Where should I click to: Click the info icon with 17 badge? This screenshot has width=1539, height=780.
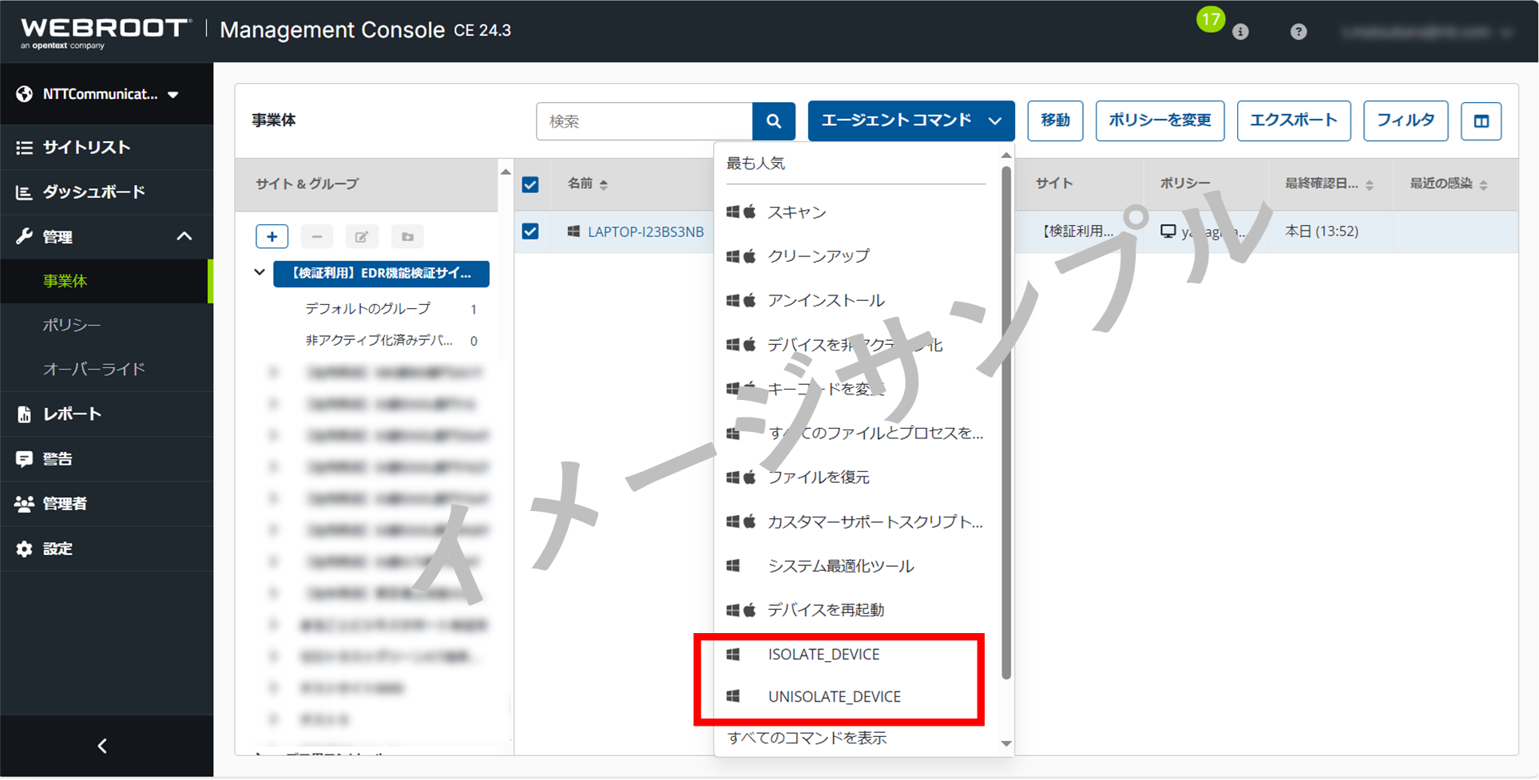(1240, 32)
